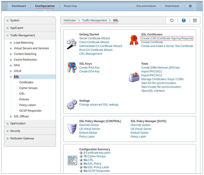Click the Tools toolbox icon

134,77
